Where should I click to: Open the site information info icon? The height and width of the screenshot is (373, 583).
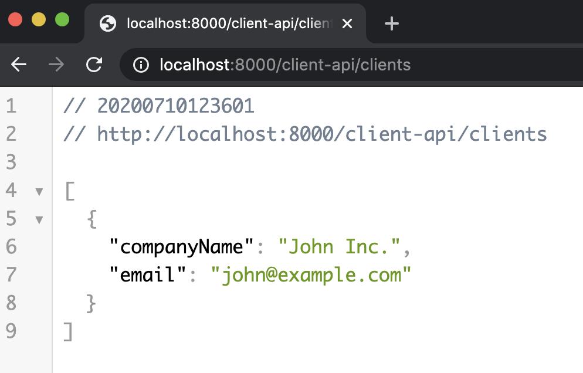141,65
